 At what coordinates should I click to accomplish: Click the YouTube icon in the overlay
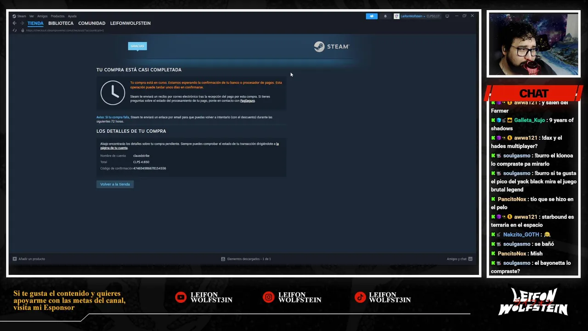(181, 297)
